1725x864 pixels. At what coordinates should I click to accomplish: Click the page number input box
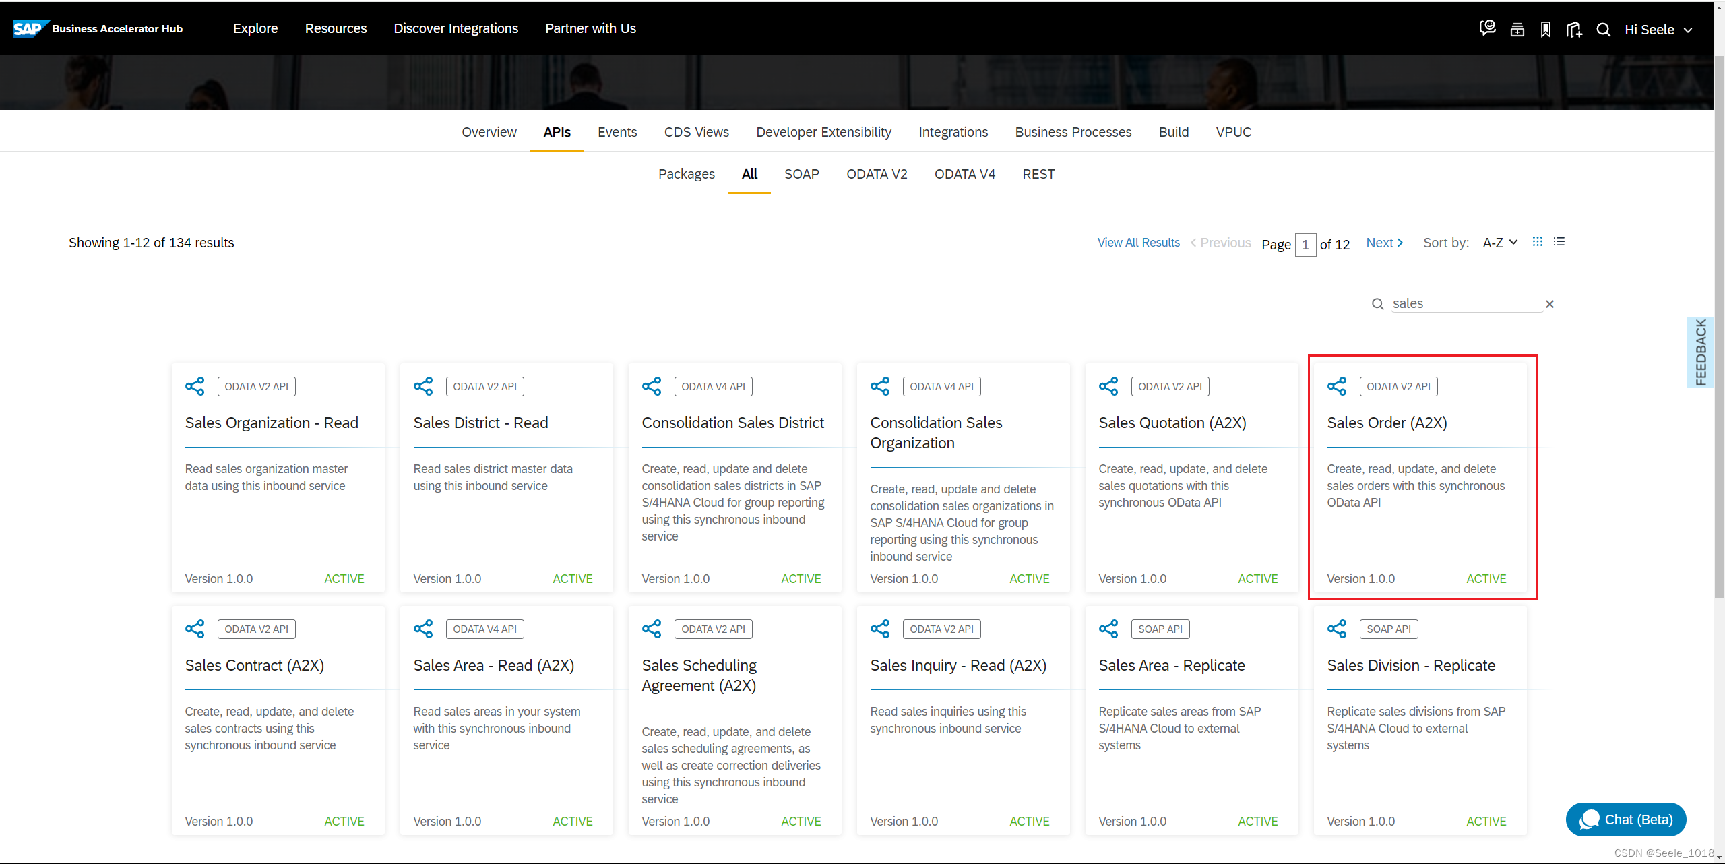pyautogui.click(x=1306, y=245)
